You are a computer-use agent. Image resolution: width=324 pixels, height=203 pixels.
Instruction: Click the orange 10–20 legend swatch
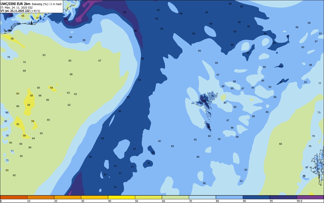[x=41, y=197]
